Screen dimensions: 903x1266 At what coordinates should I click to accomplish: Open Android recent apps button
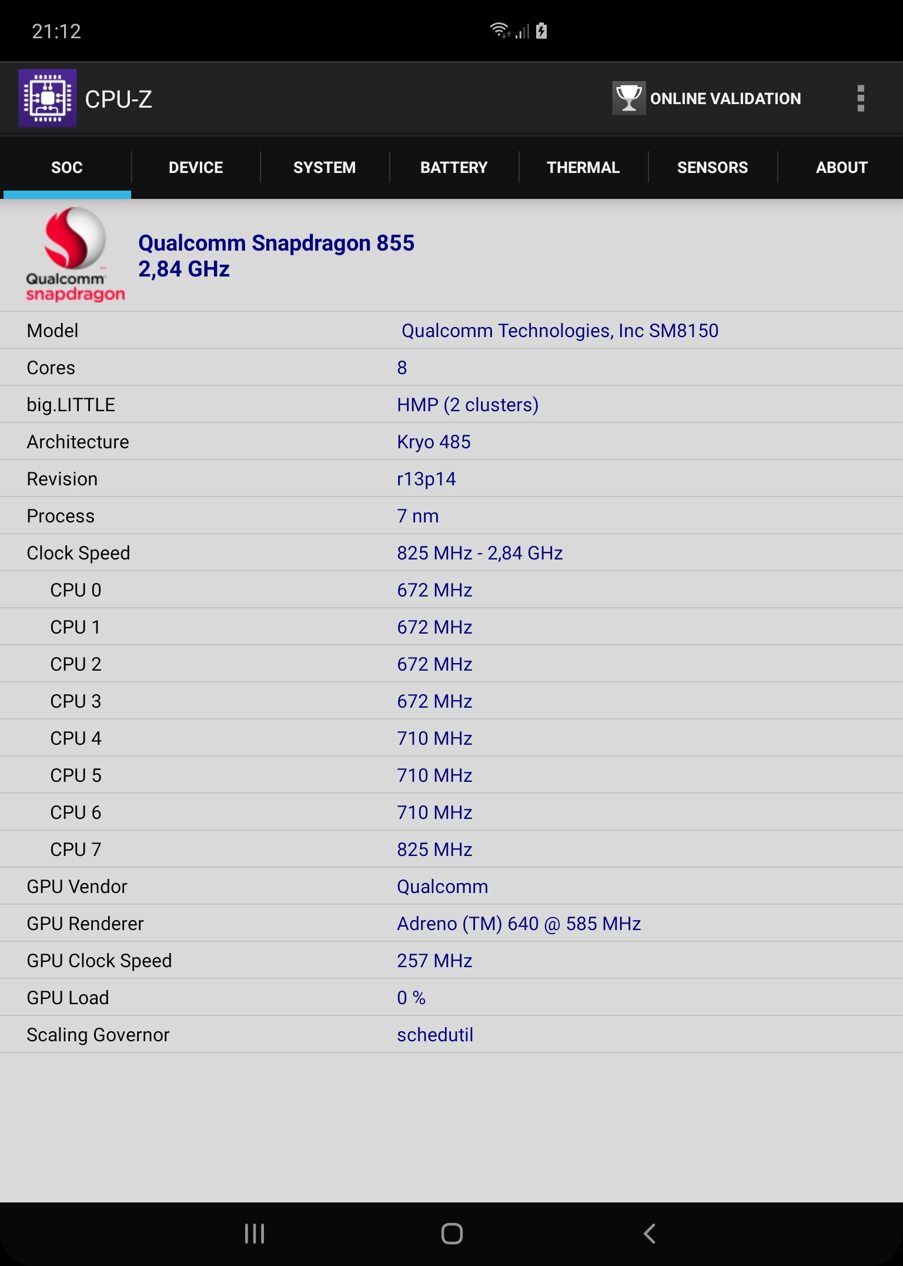tap(255, 1234)
